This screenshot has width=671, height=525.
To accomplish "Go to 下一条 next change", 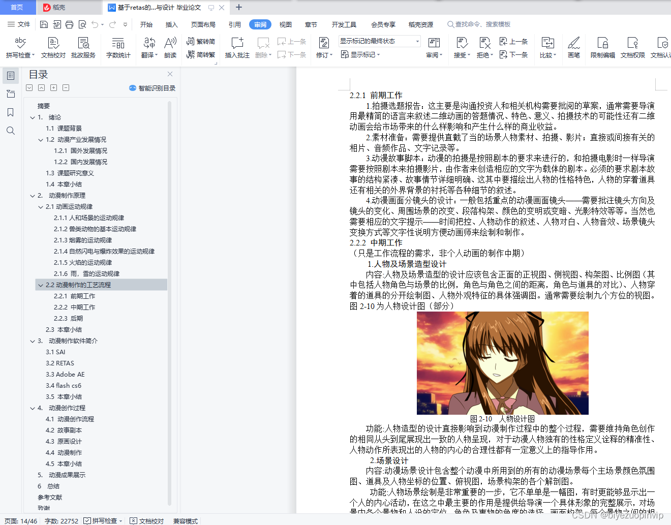I will pos(513,54).
